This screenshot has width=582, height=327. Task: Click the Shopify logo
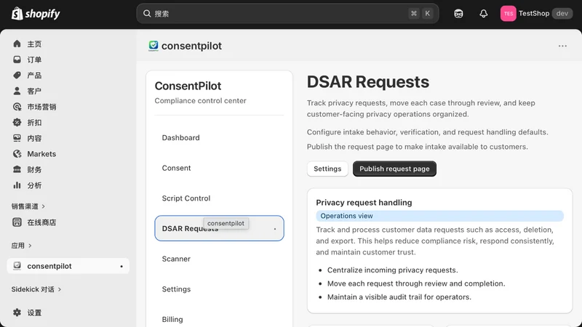tap(36, 14)
